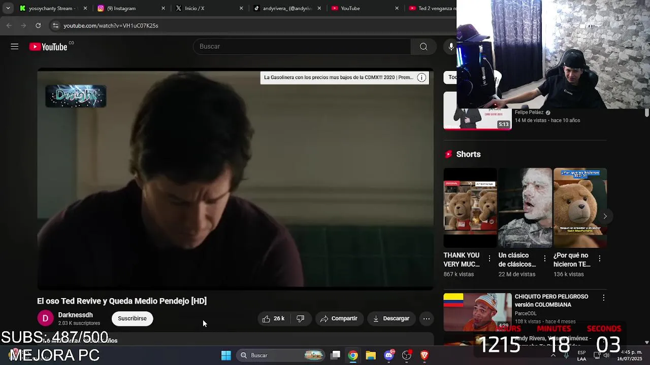Screen dimensions: 650x365
Task: Open the CHIQUITO PERO PELIGROSO video thumbnail
Action: tap(477, 312)
